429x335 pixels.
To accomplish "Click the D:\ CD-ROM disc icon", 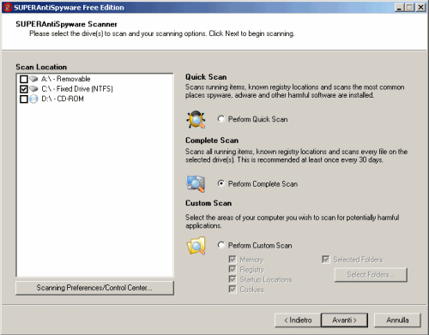I will coord(33,99).
